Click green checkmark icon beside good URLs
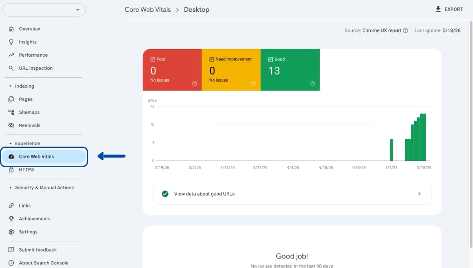 [165, 194]
